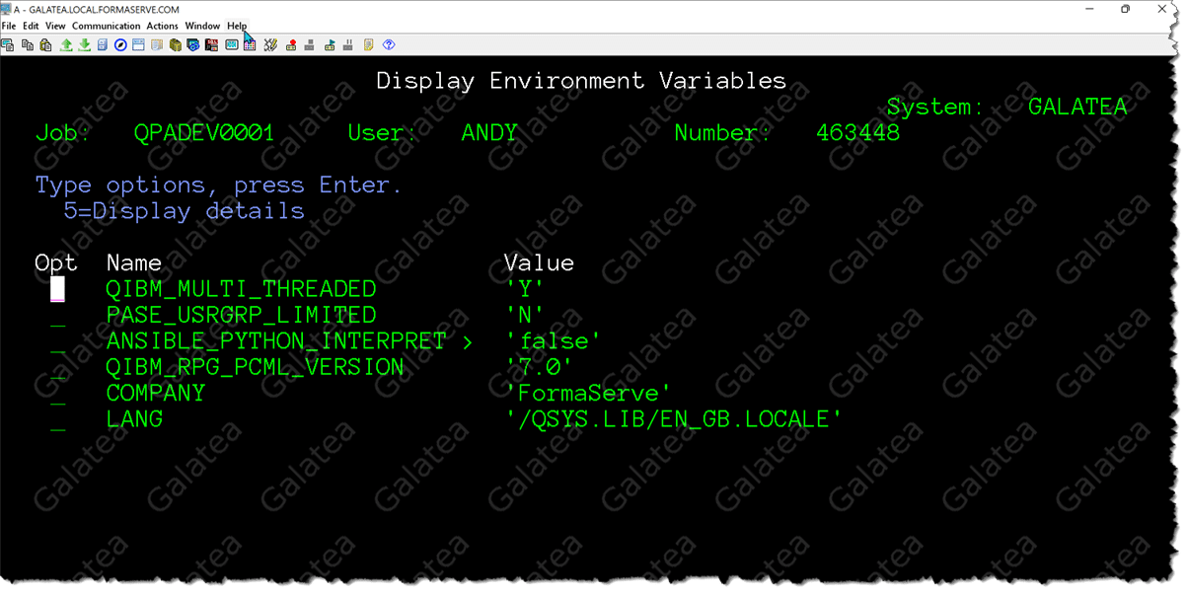1187x593 pixels.
Task: Open the Window menu
Action: [202, 26]
